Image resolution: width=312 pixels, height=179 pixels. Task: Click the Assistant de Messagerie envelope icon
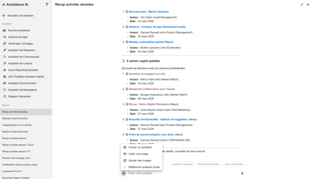(x=5, y=90)
